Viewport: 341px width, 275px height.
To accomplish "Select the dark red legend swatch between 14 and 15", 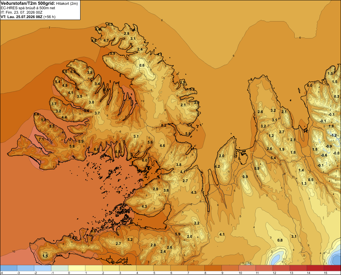I will (x=315, y=268).
